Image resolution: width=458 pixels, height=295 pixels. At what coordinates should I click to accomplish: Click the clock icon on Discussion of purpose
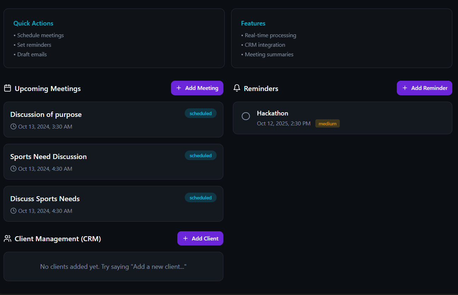(x=13, y=126)
